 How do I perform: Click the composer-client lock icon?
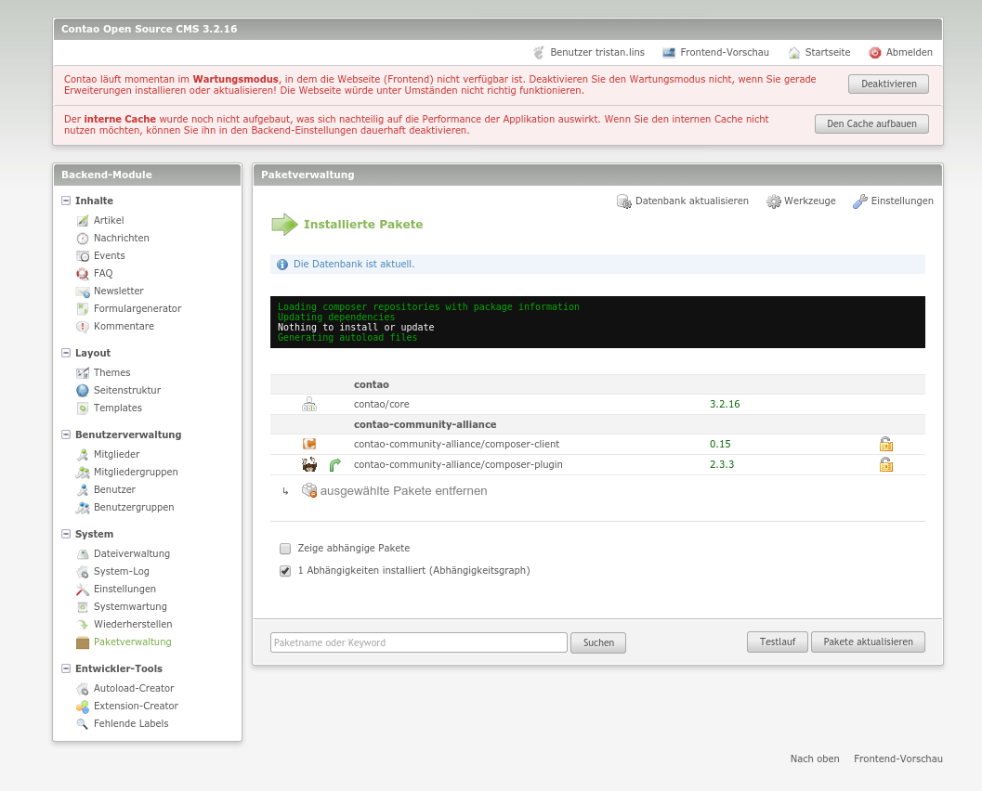point(885,445)
